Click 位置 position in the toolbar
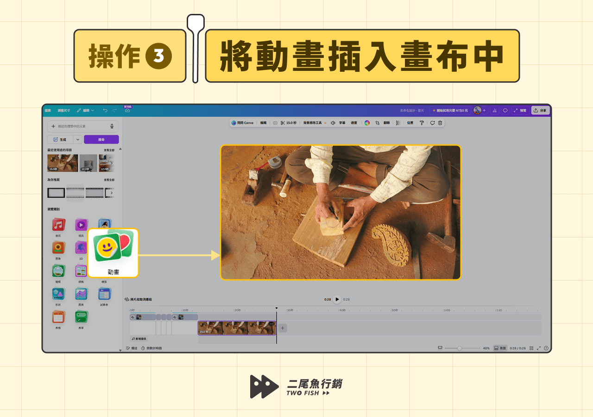The image size is (593, 417). click(x=410, y=123)
